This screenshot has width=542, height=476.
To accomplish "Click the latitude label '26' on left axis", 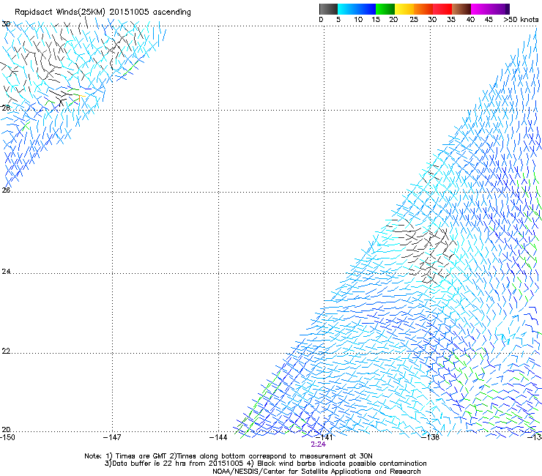I will click(6, 190).
